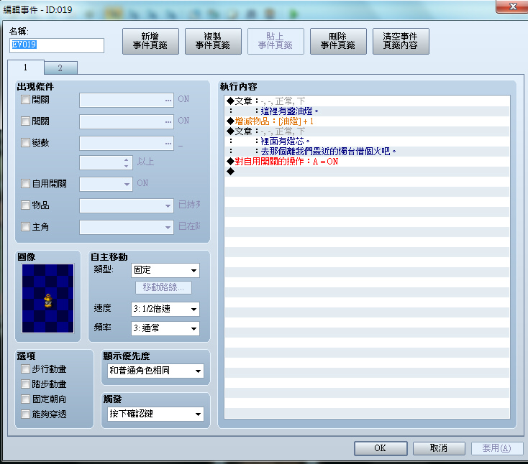This screenshot has height=464, width=528.
Task: Enable the 主角 condition checkbox
Action: [x=25, y=227]
